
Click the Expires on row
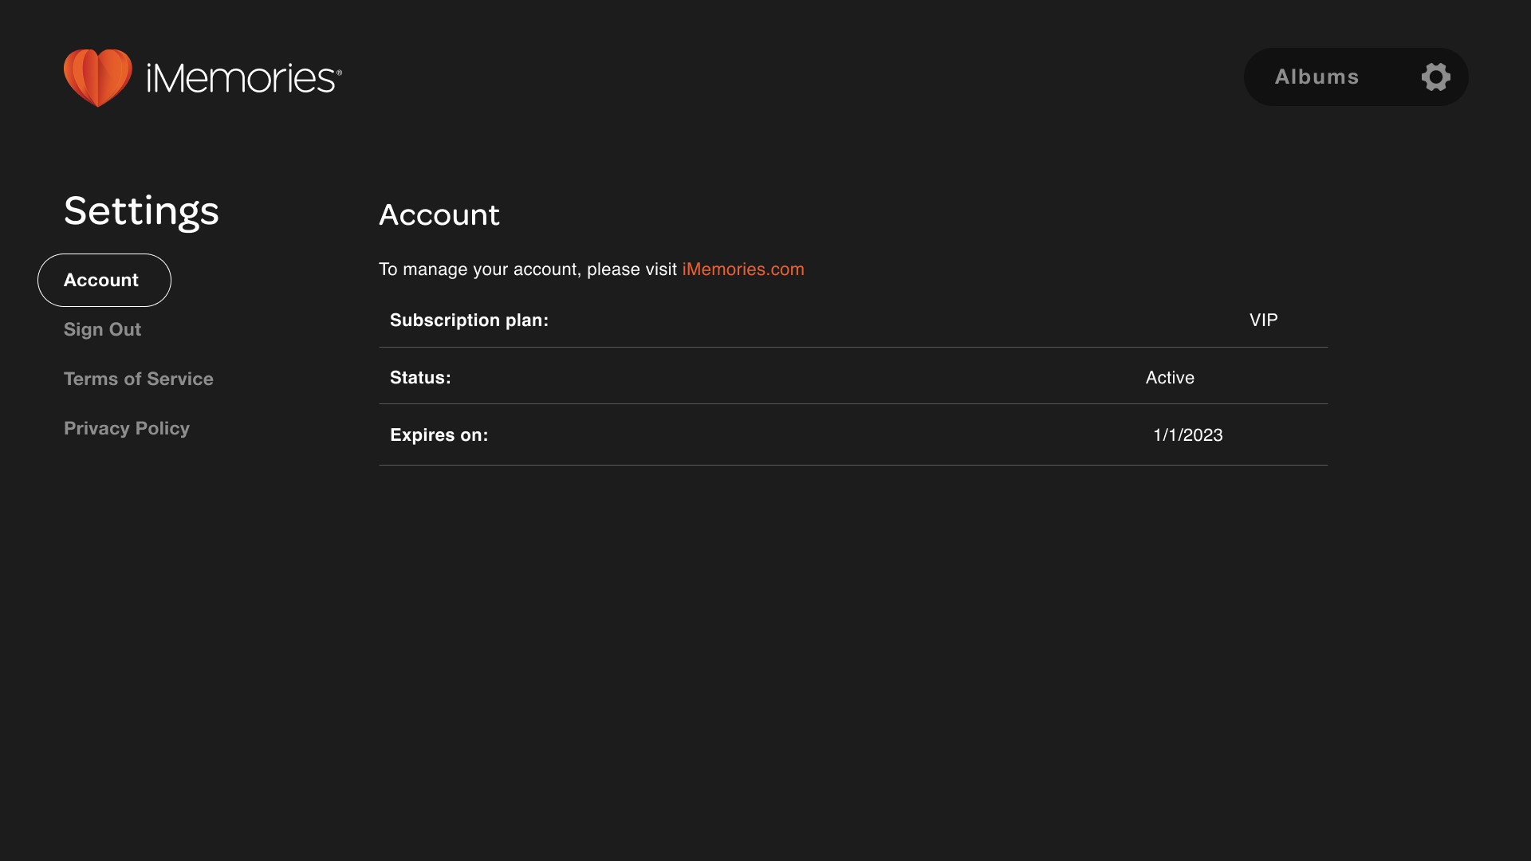tap(852, 435)
